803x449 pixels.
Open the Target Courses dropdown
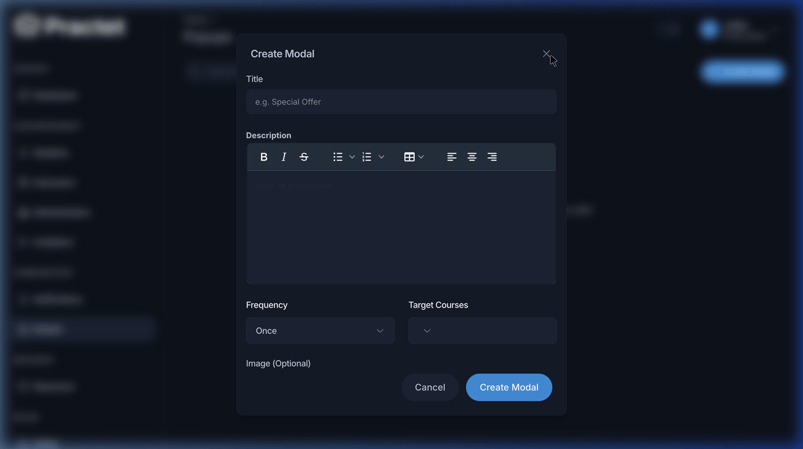(x=482, y=331)
